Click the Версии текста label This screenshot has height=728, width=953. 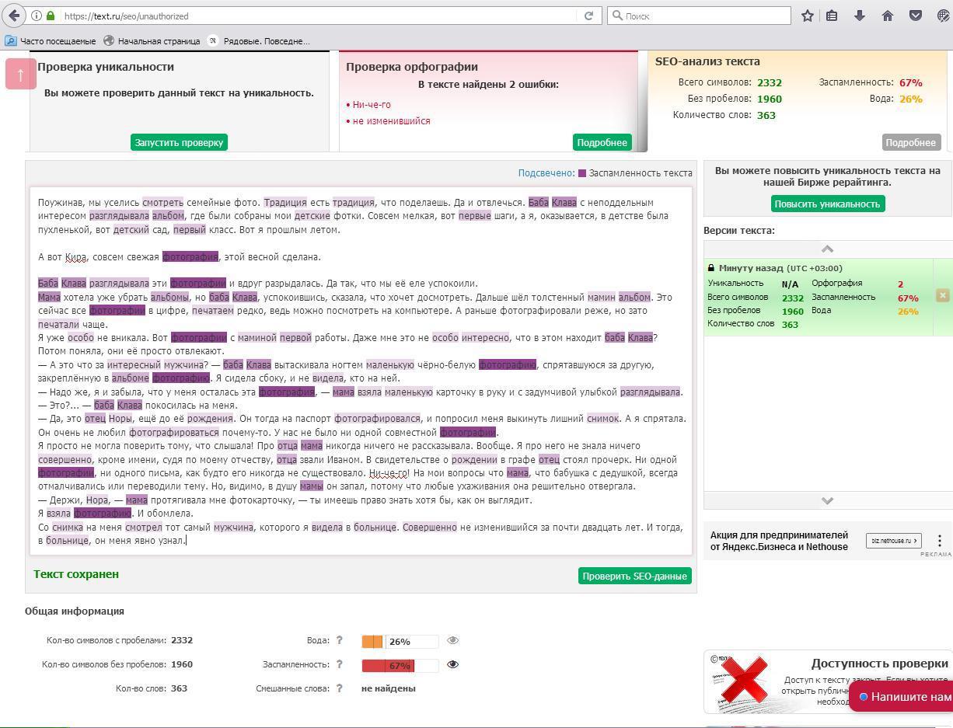click(739, 231)
